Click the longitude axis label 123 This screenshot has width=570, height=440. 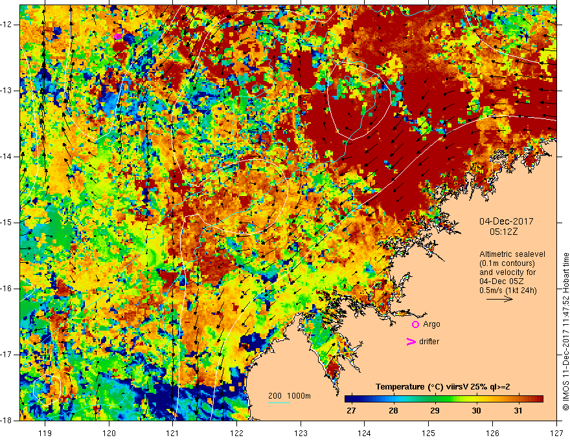[301, 433]
